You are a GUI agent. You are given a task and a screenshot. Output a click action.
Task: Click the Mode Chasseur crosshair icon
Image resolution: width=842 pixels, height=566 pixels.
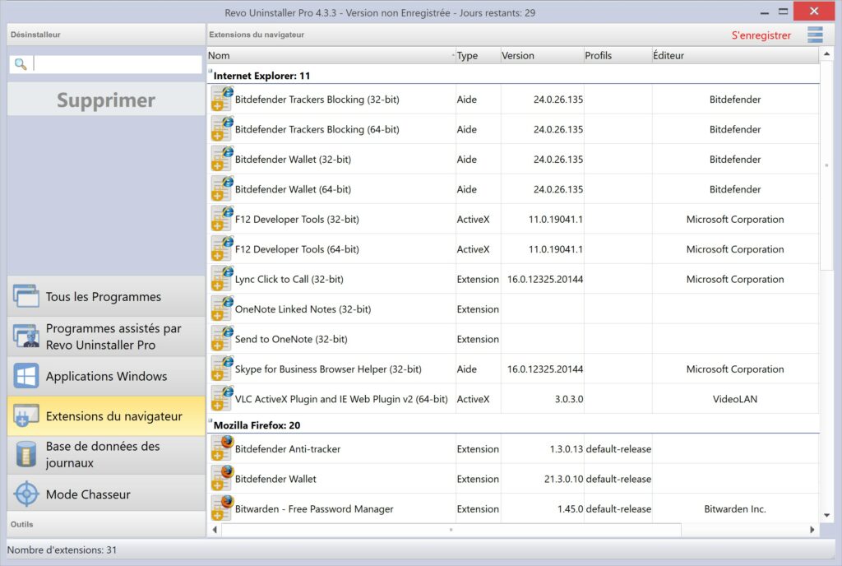(26, 494)
